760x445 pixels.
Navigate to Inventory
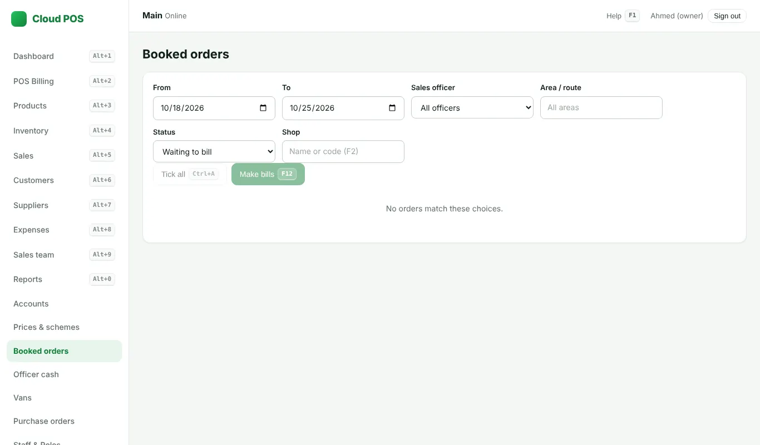click(64, 131)
